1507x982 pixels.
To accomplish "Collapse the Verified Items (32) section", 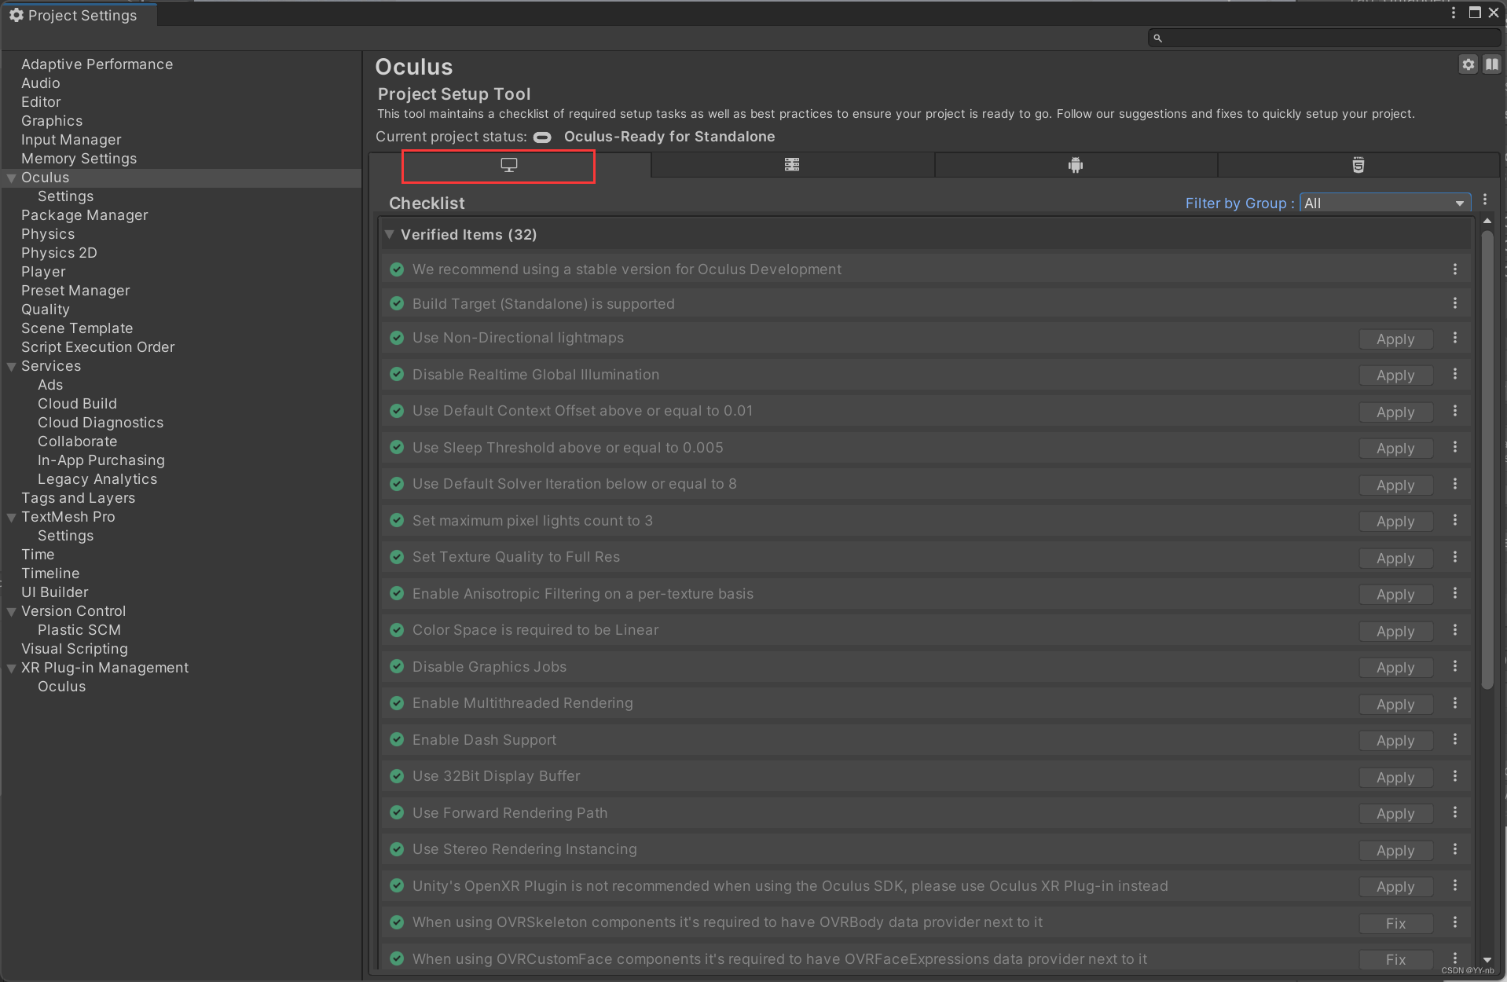I will click(390, 234).
